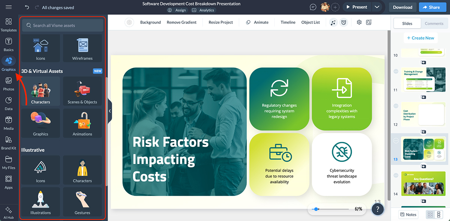Open project settings with the gear icon
This screenshot has height=221, width=450.
click(359, 22)
